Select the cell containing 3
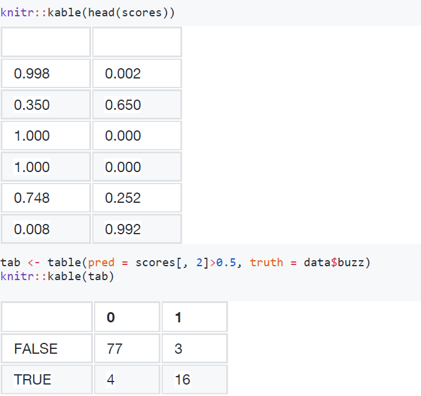The image size is (421, 396). coord(194,348)
